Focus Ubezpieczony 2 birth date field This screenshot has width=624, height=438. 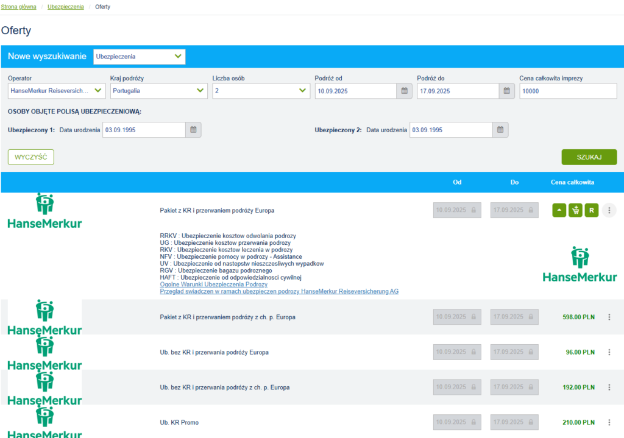(452, 130)
